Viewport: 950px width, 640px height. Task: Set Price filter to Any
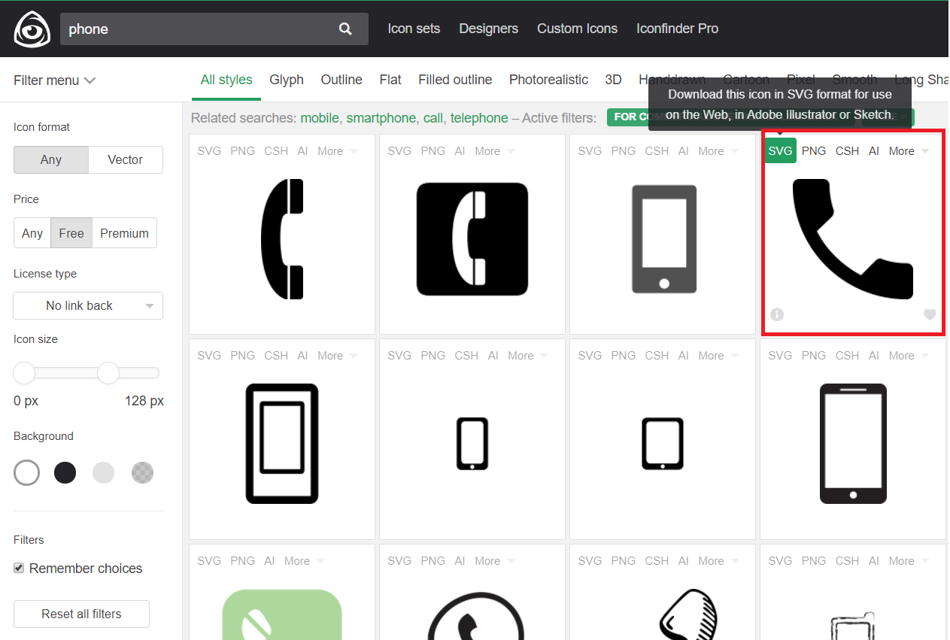pyautogui.click(x=32, y=233)
